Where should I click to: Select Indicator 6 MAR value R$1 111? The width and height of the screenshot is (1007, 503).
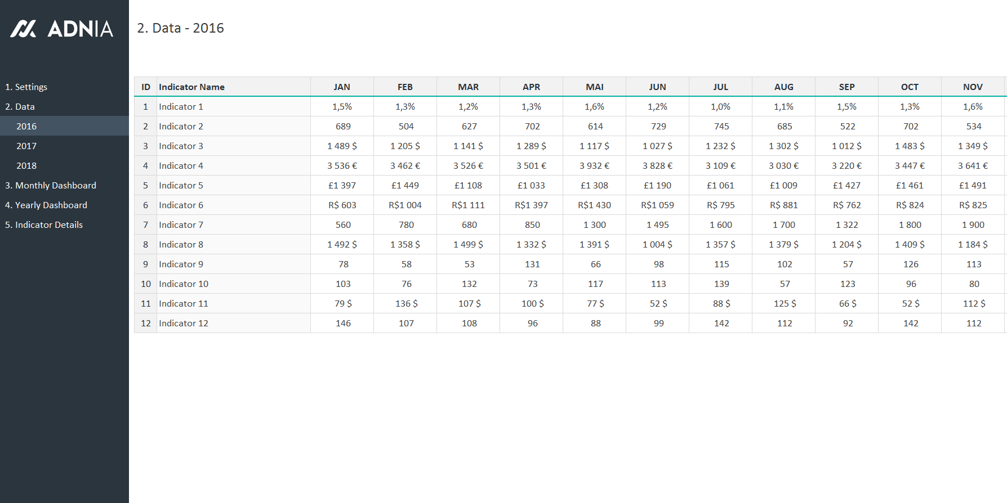pyautogui.click(x=468, y=205)
